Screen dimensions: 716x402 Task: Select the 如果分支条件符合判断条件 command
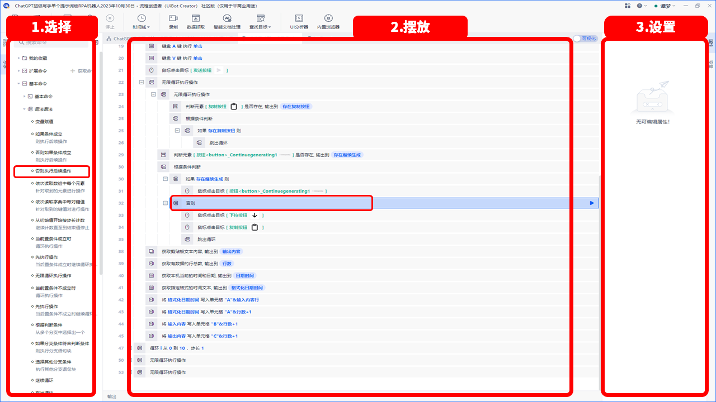(x=62, y=343)
